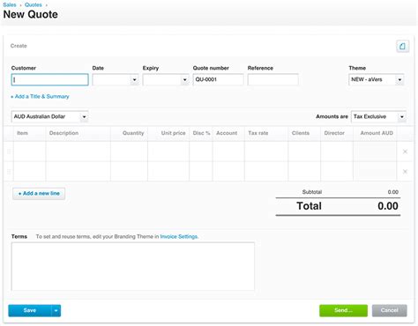Click the Date input field
The image size is (418, 326).
click(x=111, y=80)
